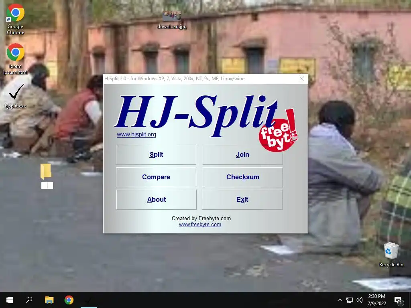
Task: Open the Checksum function
Action: (242, 177)
